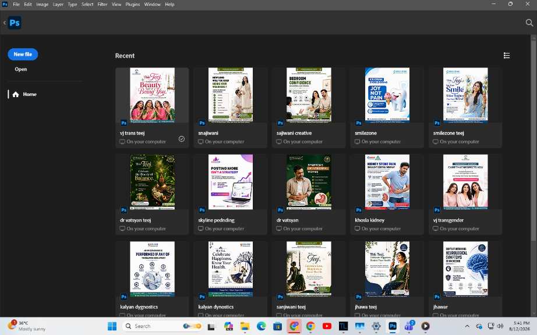
Task: Open Google Chrome from the taskbar
Action: point(310,326)
